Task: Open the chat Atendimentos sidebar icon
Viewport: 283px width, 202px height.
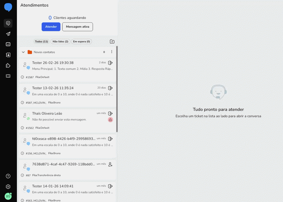Action: point(8,23)
